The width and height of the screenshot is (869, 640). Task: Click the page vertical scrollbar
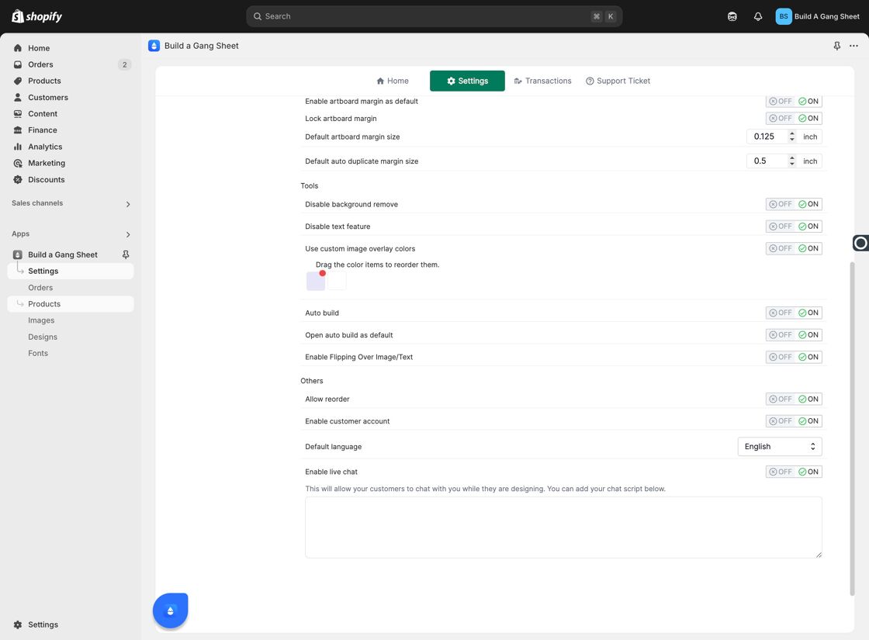click(x=853, y=429)
